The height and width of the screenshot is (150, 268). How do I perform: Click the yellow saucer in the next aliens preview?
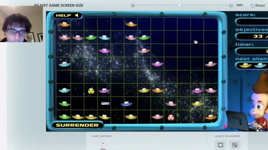[245, 65]
